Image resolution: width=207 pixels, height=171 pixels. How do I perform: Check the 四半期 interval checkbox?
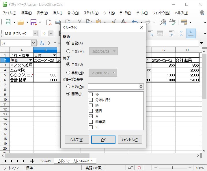click(x=91, y=122)
